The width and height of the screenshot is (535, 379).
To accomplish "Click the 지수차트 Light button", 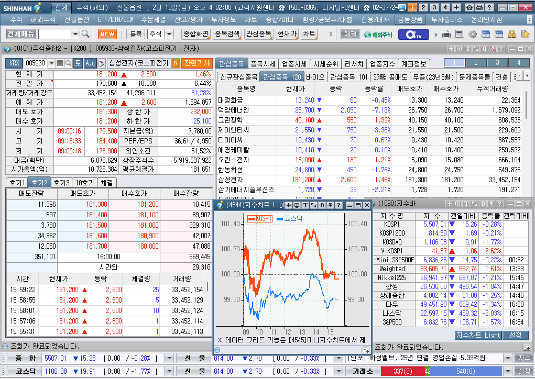I will tap(478, 336).
